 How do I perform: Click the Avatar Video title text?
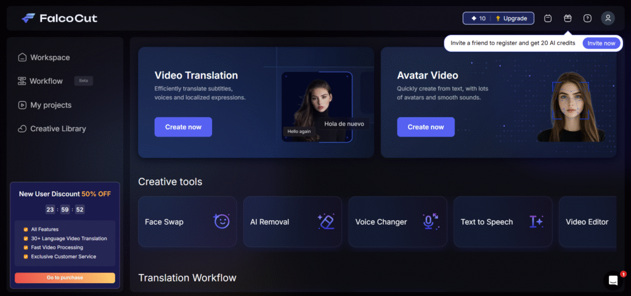pos(428,76)
